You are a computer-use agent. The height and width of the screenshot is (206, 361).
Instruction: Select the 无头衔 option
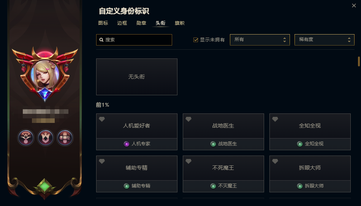(x=137, y=77)
